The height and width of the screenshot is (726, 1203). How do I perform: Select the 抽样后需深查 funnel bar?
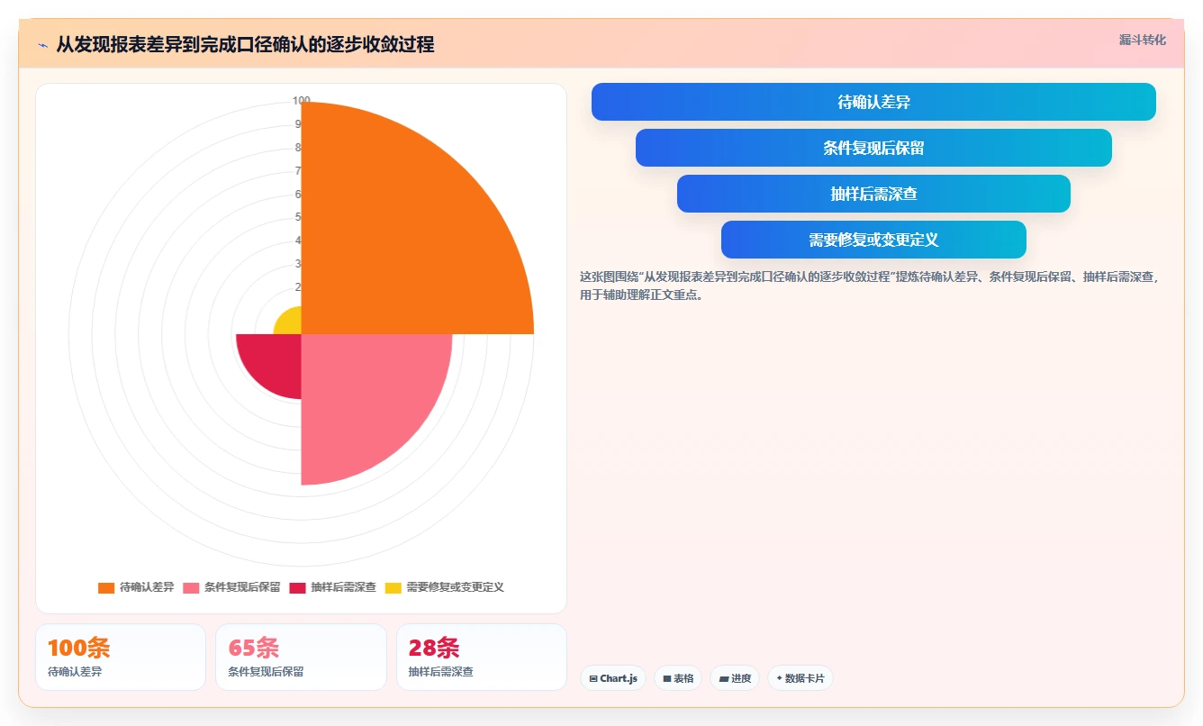tap(873, 194)
